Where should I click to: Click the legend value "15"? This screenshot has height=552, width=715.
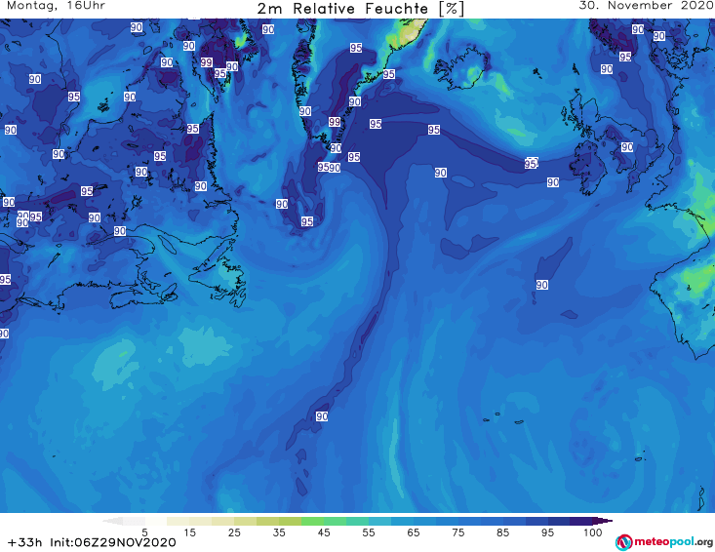(x=189, y=532)
